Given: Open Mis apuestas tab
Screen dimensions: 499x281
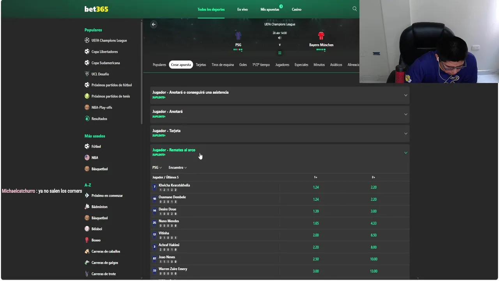Looking at the screenshot, I should pos(270,9).
